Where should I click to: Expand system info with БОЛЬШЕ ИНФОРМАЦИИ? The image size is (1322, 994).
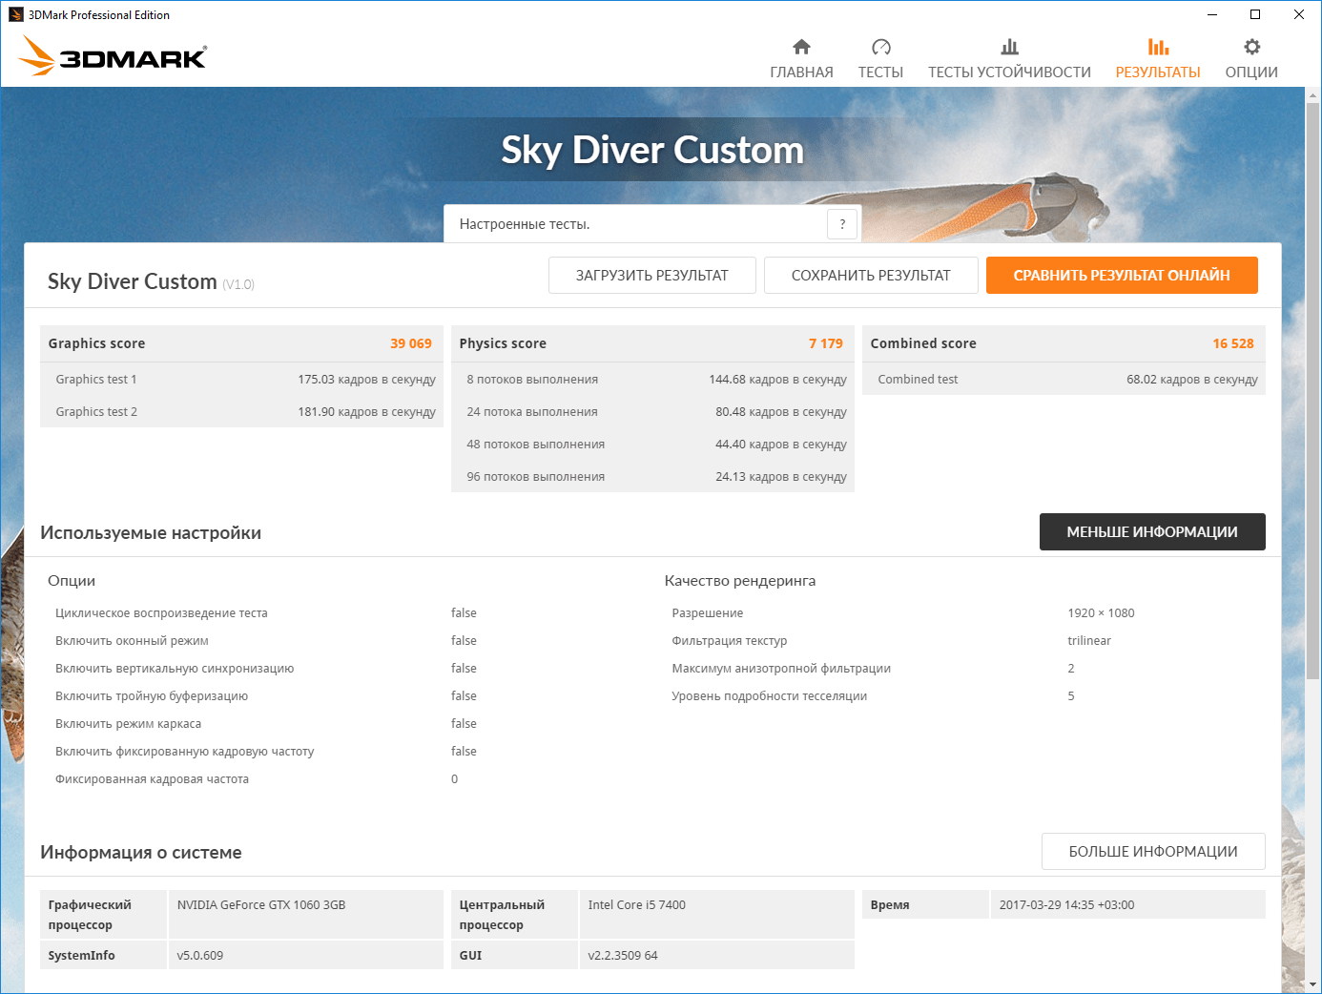[x=1153, y=852]
